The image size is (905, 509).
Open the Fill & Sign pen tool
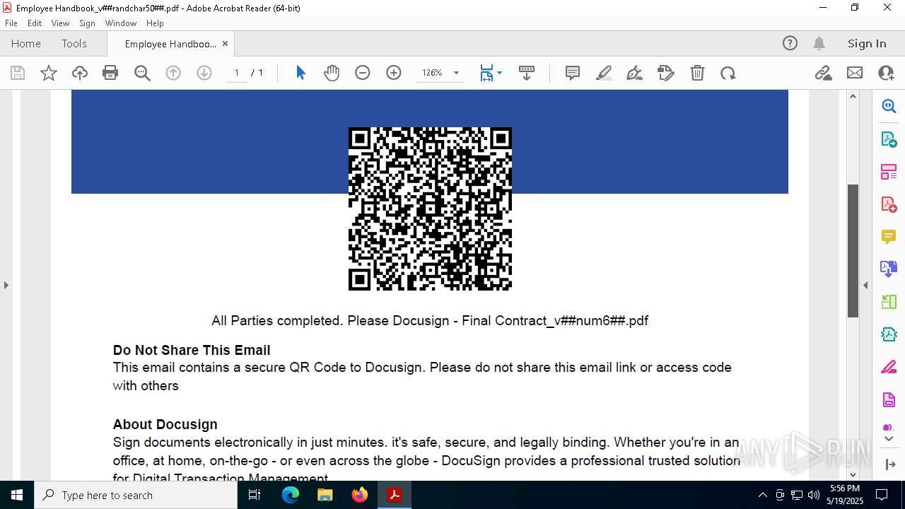pos(634,73)
